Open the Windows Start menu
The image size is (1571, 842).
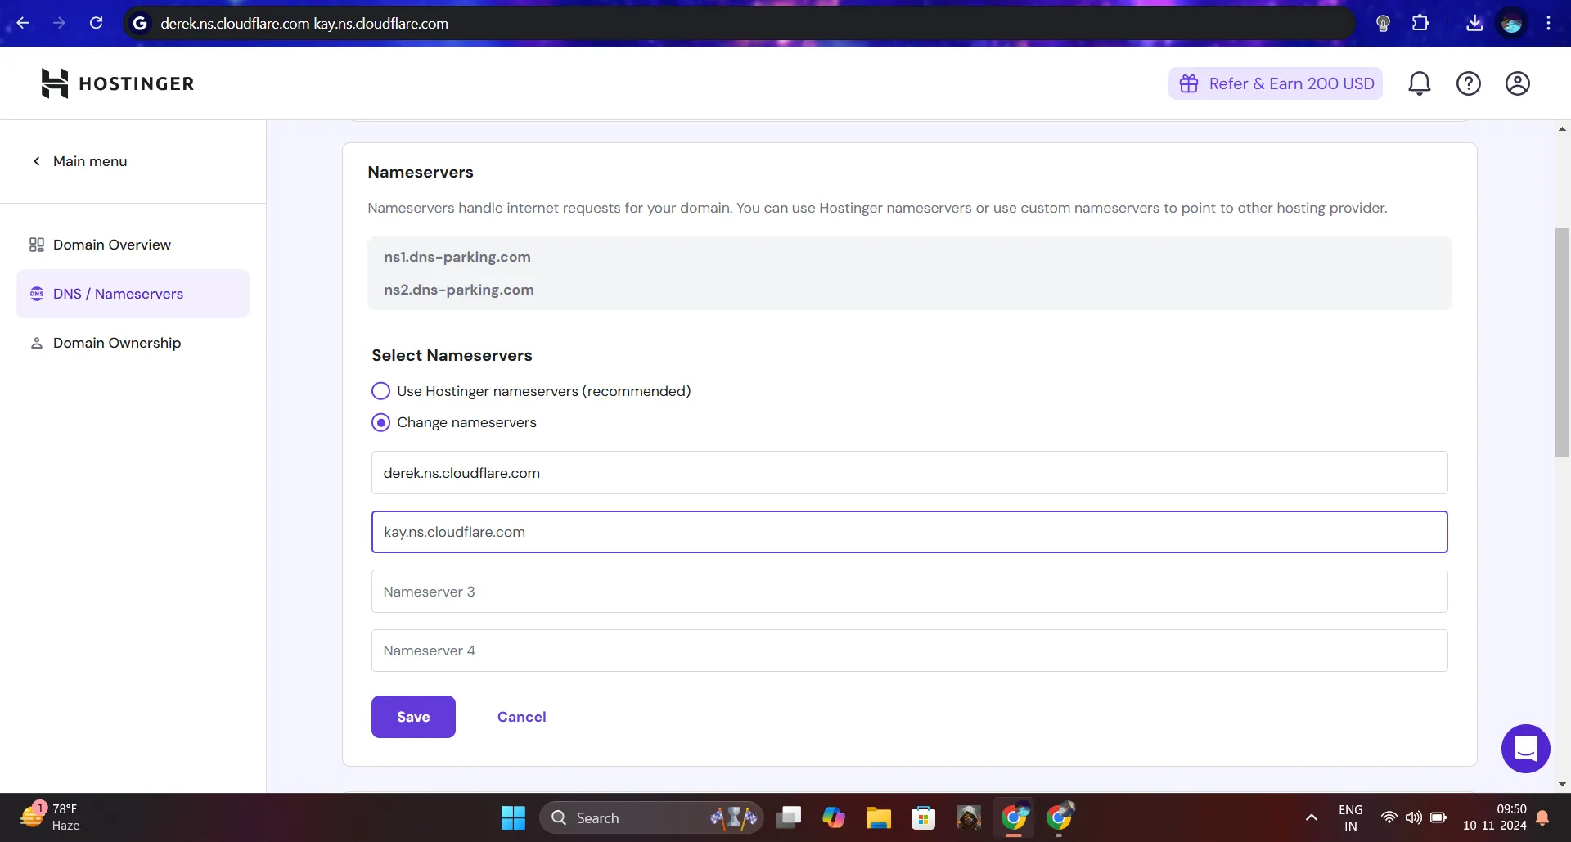[513, 817]
